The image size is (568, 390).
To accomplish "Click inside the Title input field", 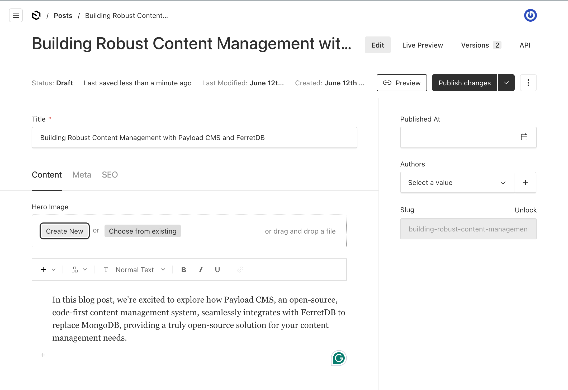I will coord(194,137).
